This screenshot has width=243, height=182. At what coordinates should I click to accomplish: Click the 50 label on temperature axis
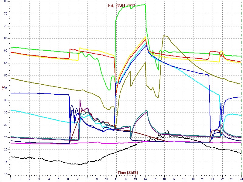[x=5, y=76]
